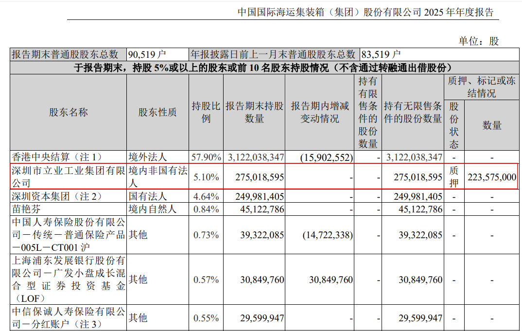Image resolution: width=522 pixels, height=331 pixels.
Task: Click the '报告期末持股数量' column header
Action: 254,112
